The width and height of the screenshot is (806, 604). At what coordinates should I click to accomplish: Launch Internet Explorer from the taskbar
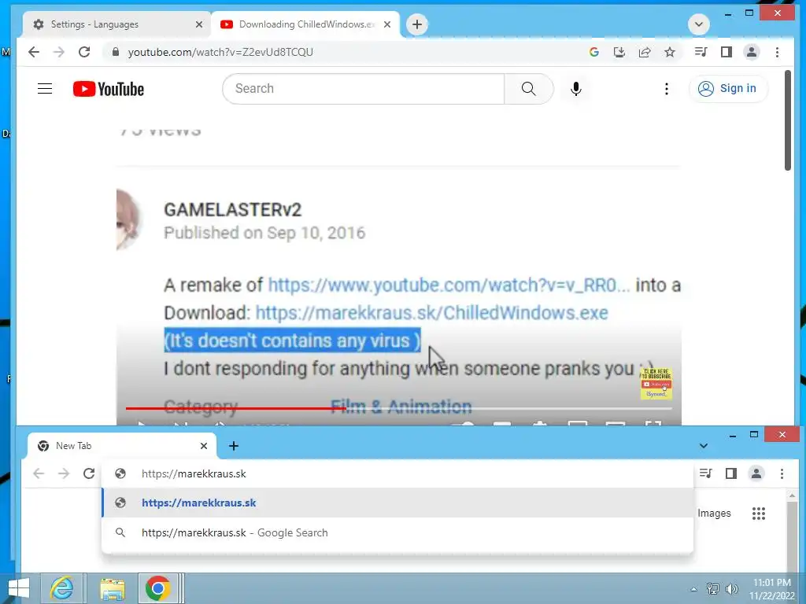(61, 588)
